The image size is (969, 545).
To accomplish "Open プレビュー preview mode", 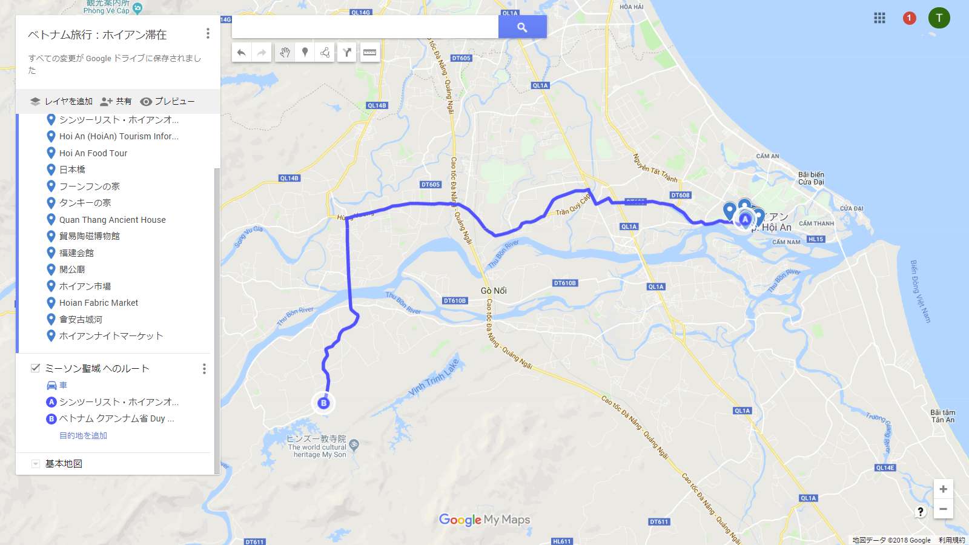I will 168,101.
